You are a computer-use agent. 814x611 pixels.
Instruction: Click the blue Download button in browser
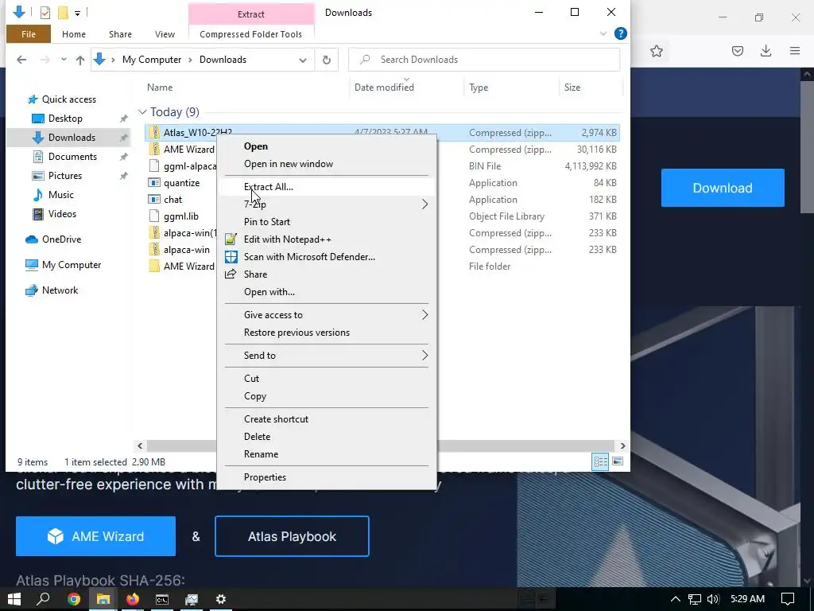tap(723, 188)
